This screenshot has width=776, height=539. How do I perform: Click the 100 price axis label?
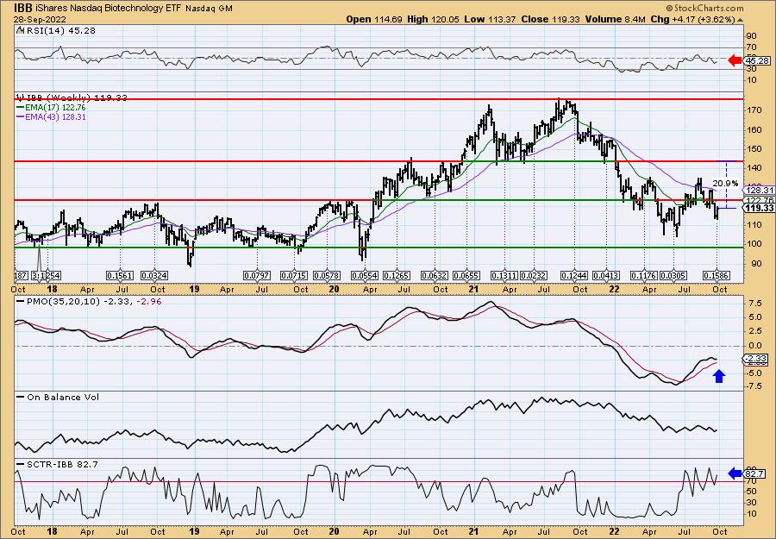(x=754, y=244)
